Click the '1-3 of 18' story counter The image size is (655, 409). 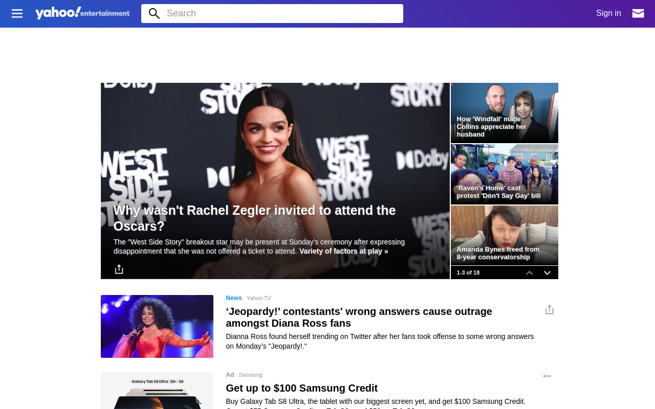pos(468,272)
